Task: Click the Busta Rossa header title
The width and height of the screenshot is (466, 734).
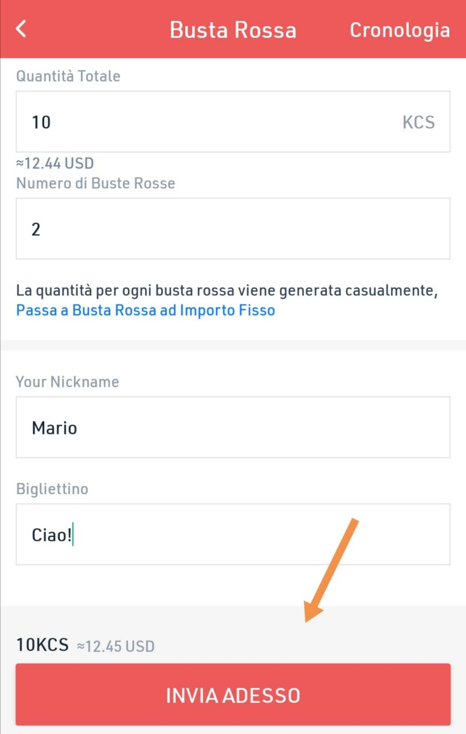Action: [233, 30]
